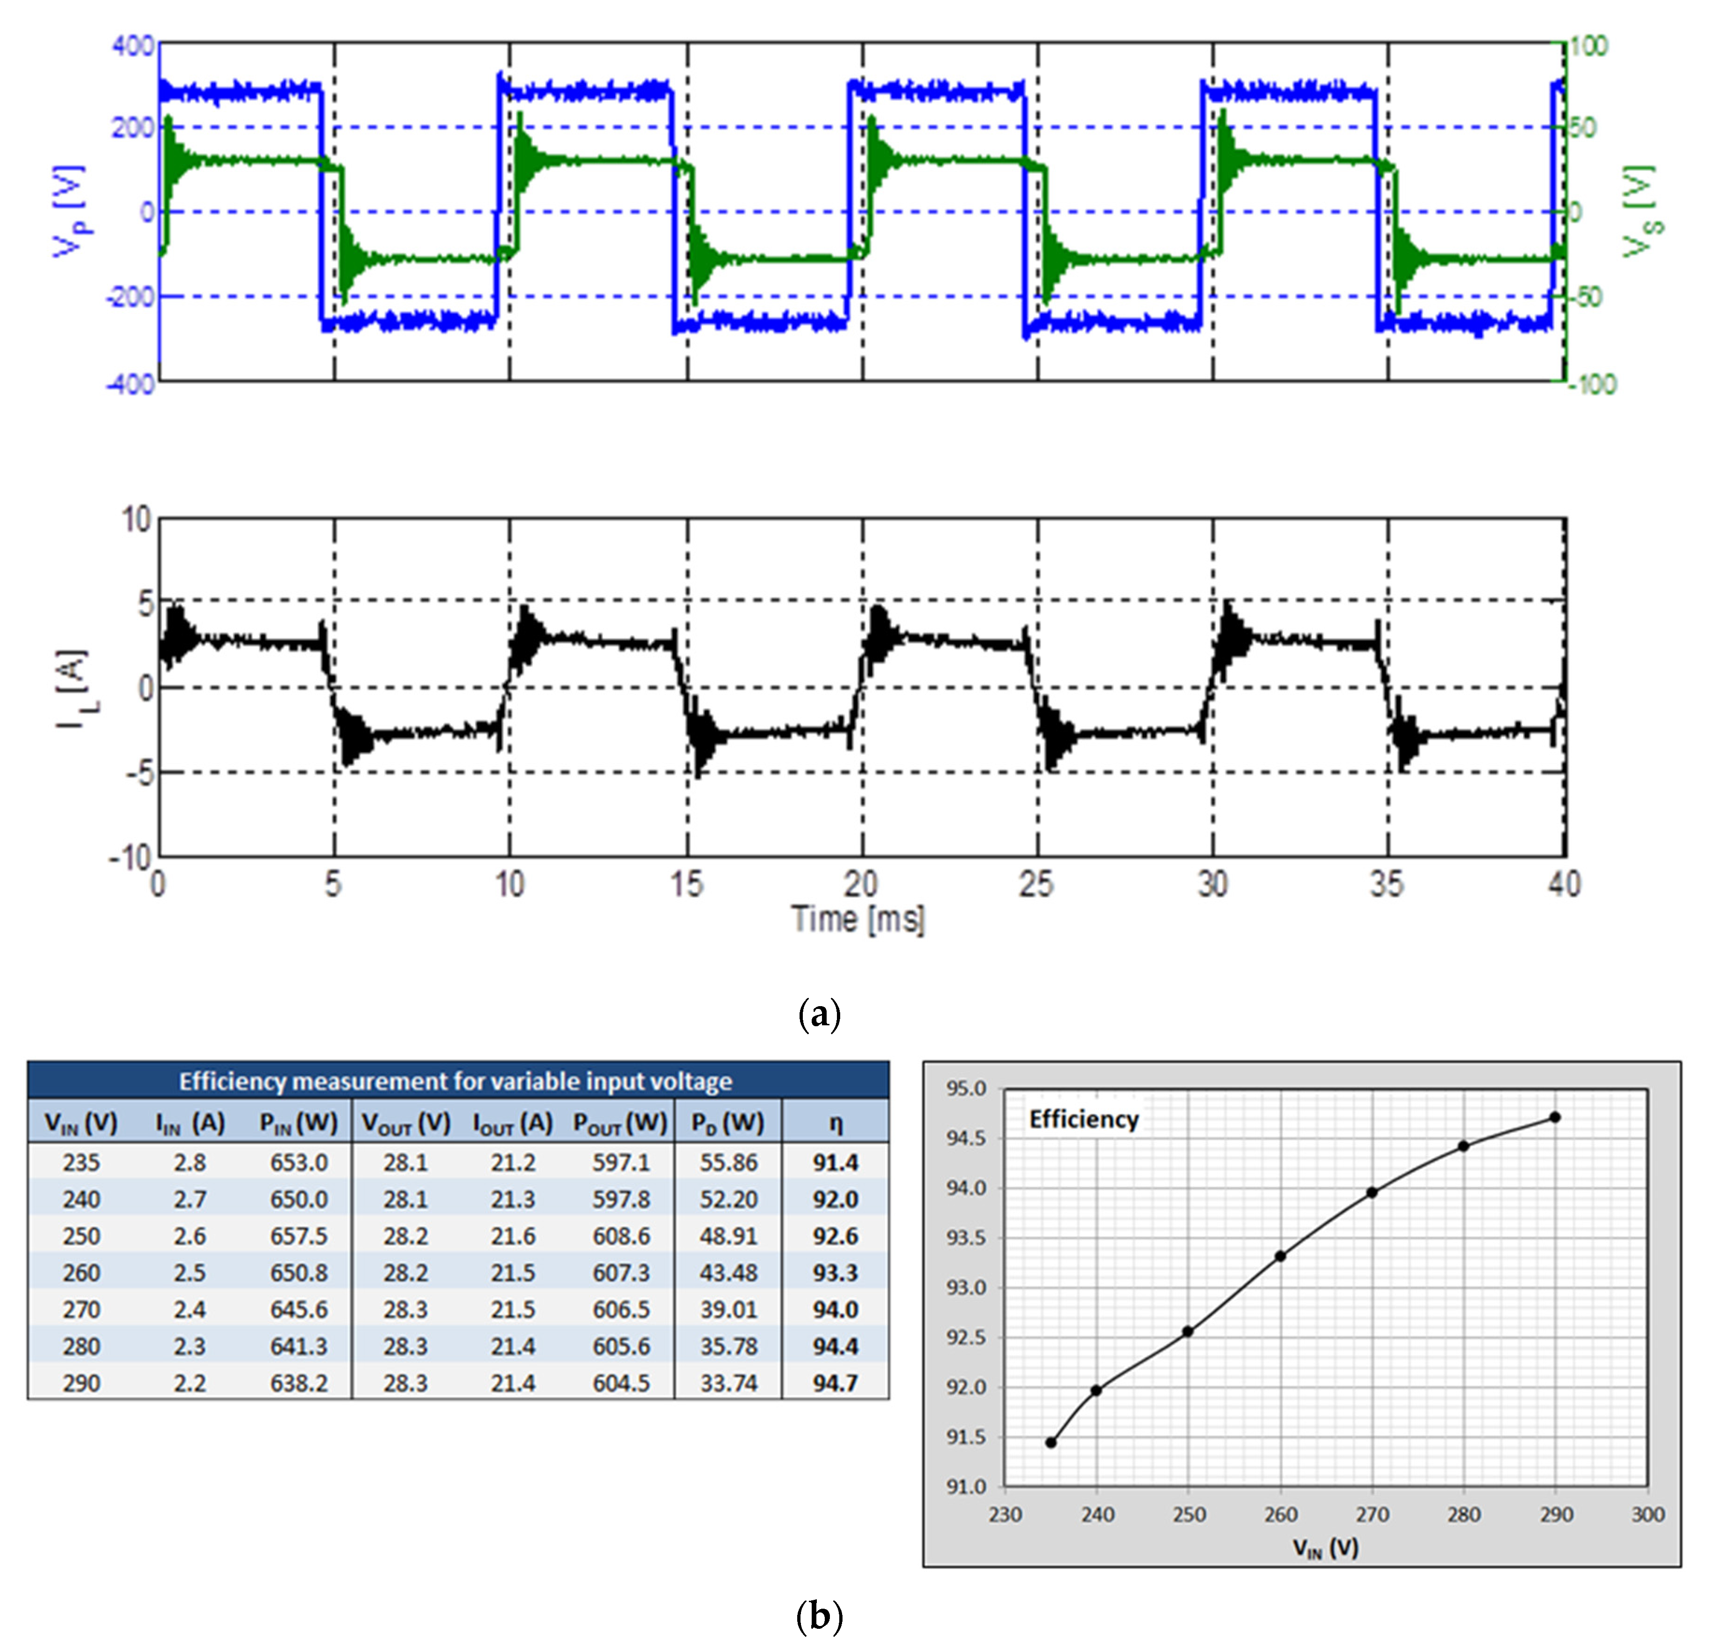
Task: Select the η efficiency column header
Action: (835, 1123)
